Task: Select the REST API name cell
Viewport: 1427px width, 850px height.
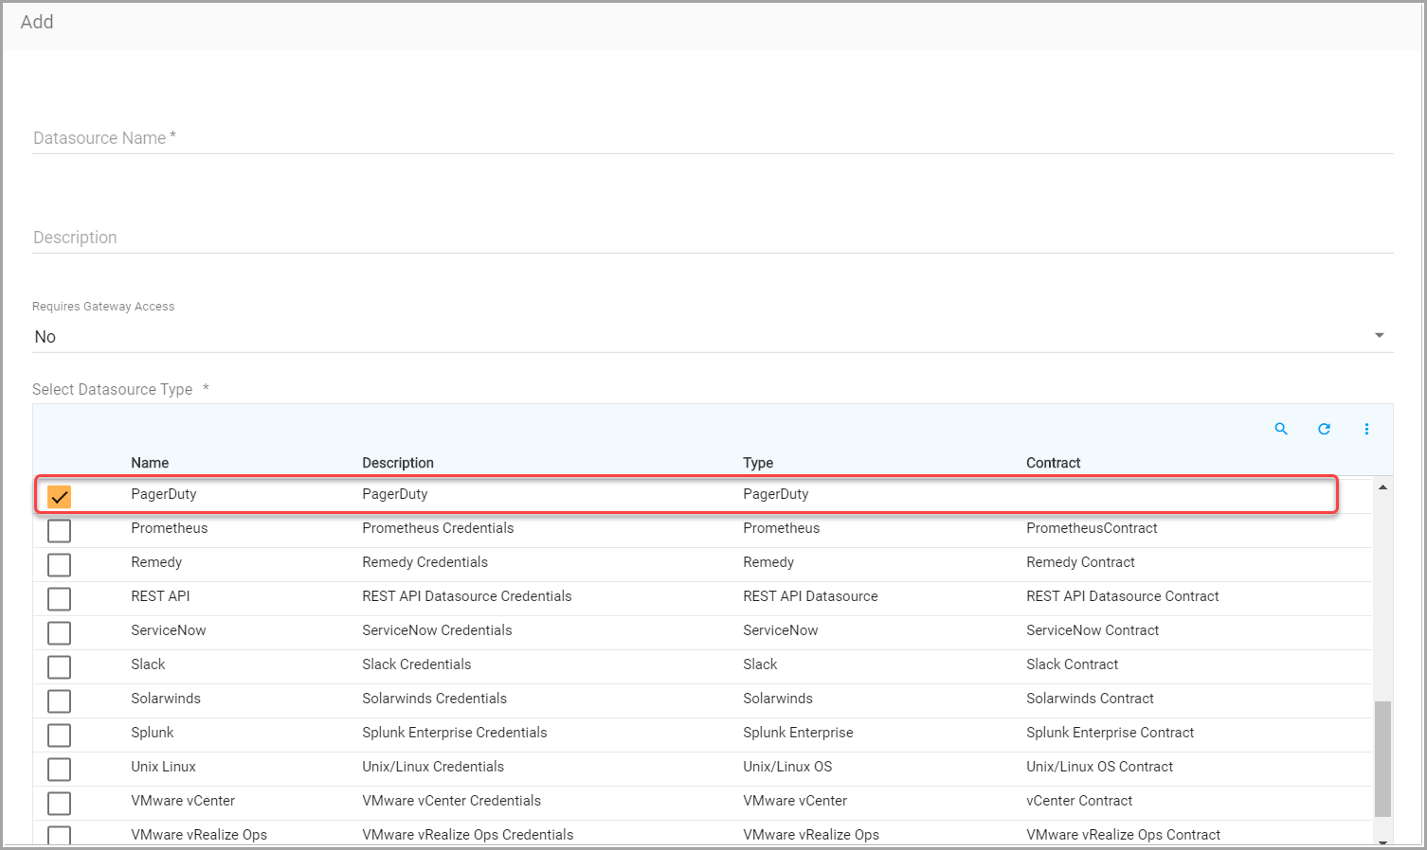Action: pos(160,596)
